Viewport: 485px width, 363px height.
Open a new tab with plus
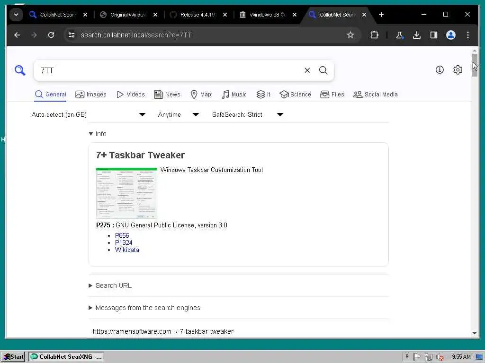pos(381,15)
